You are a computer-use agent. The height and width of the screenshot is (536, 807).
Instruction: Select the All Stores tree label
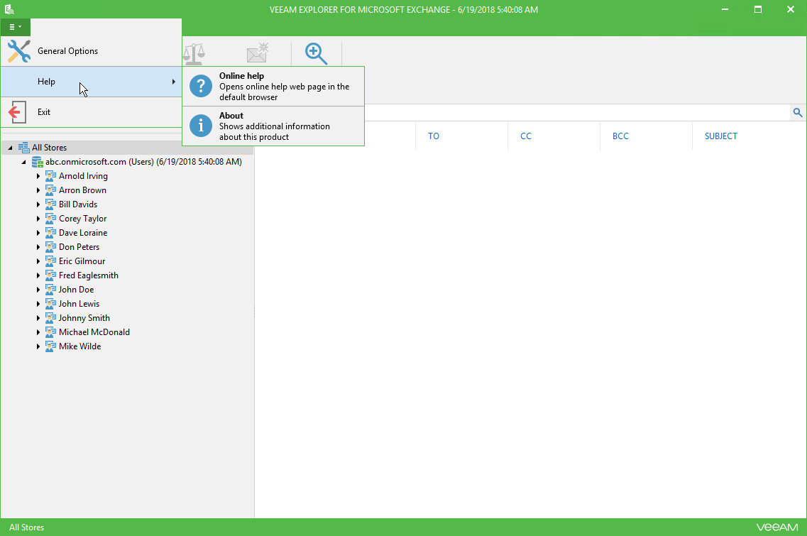pyautogui.click(x=50, y=148)
